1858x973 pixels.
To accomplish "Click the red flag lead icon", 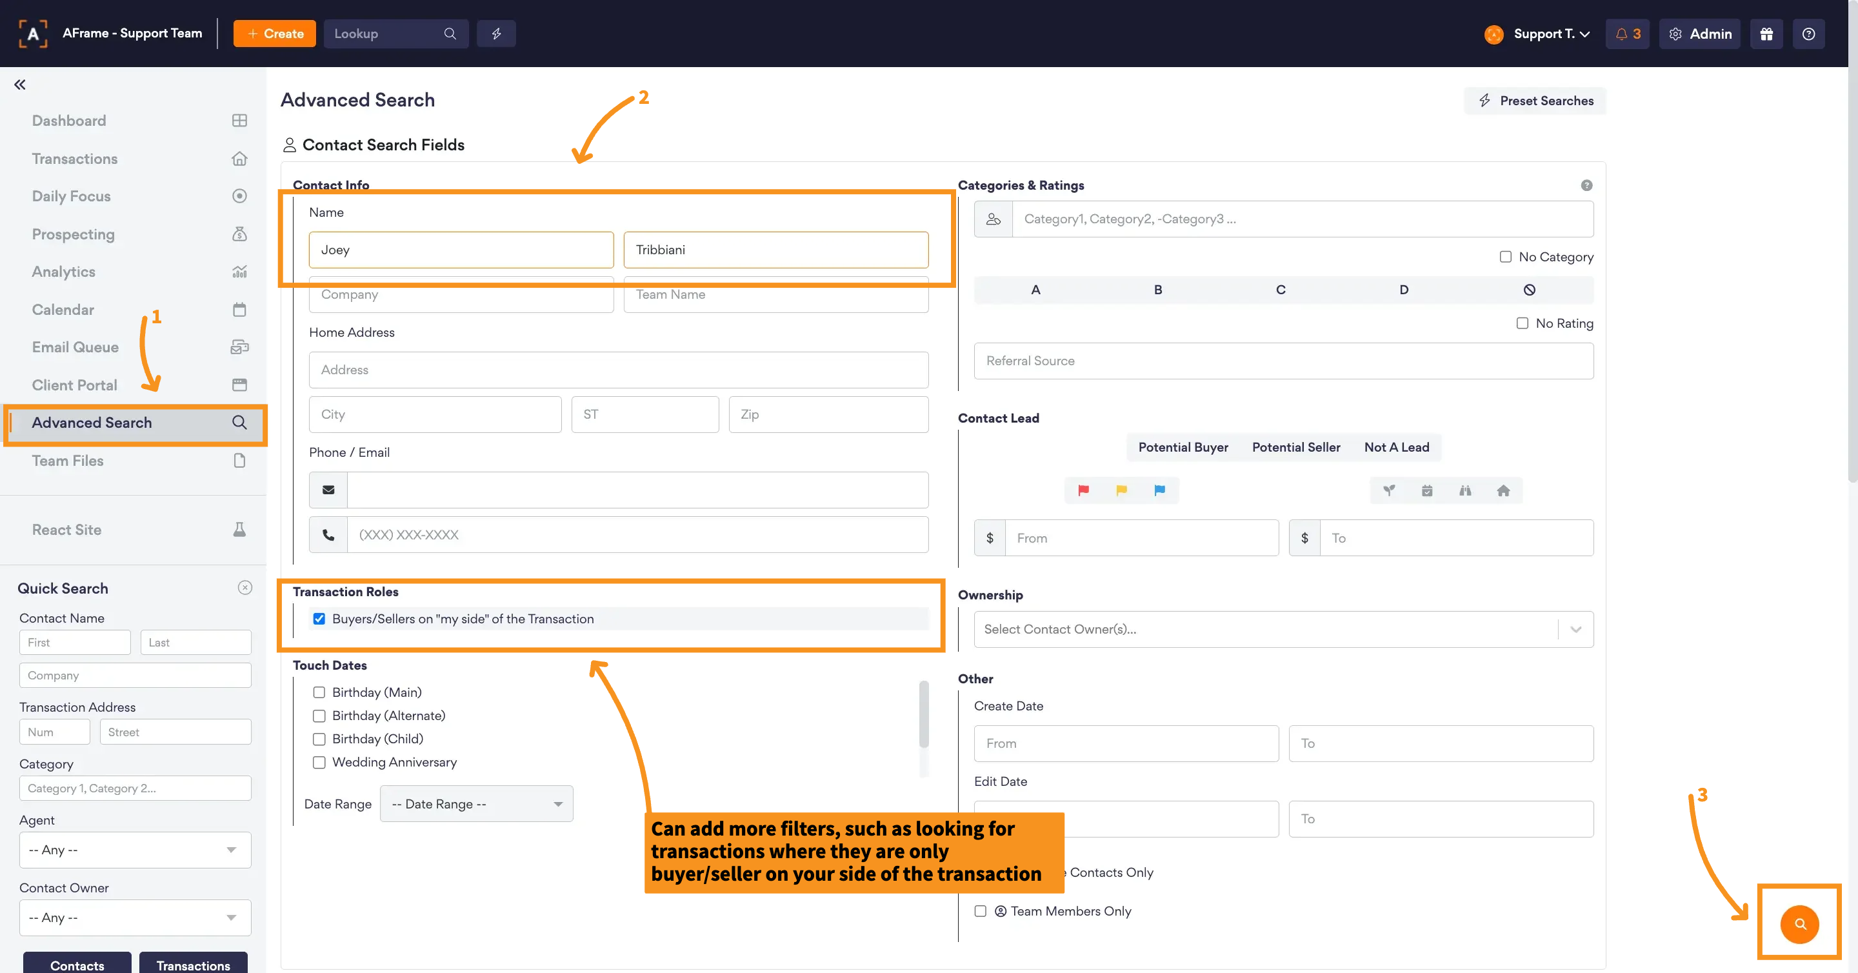I will coord(1083,490).
